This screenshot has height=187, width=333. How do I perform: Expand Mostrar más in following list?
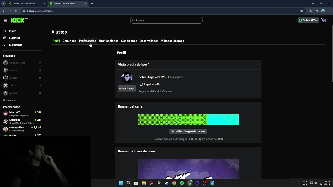click(x=9, y=101)
